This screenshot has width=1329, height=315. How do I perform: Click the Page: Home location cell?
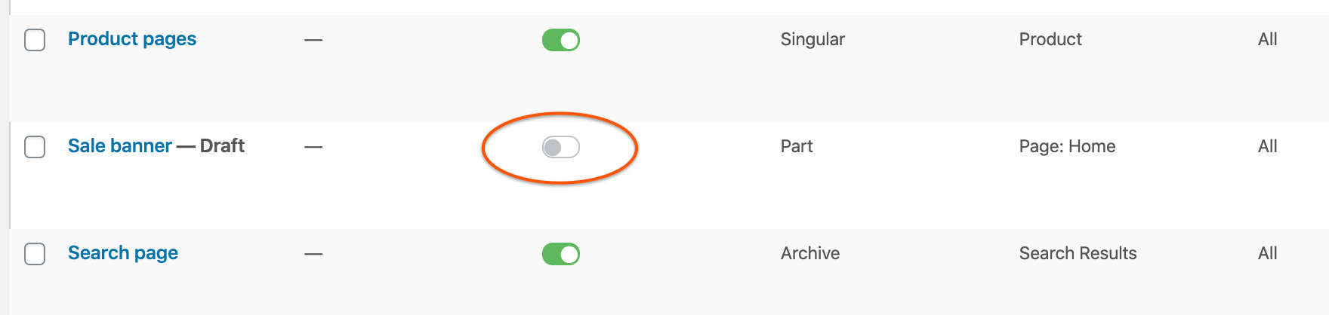click(1067, 146)
